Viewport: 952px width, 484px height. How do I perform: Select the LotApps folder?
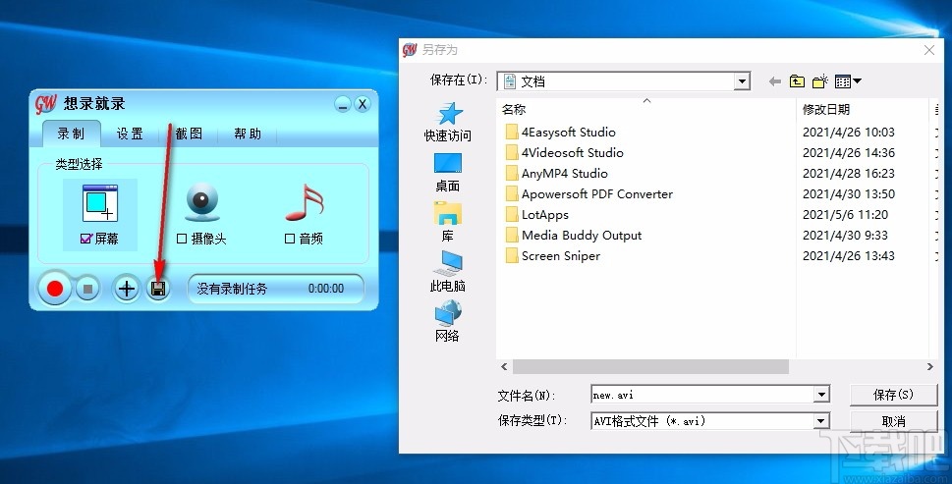point(545,215)
